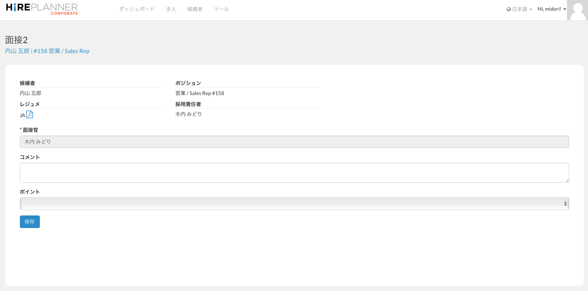Click the コメント box resize handle

[x=567, y=180]
